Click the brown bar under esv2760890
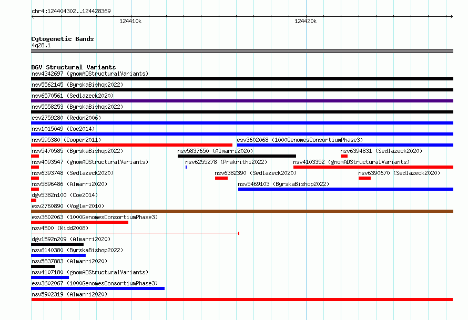468x320 pixels. [x=242, y=211]
